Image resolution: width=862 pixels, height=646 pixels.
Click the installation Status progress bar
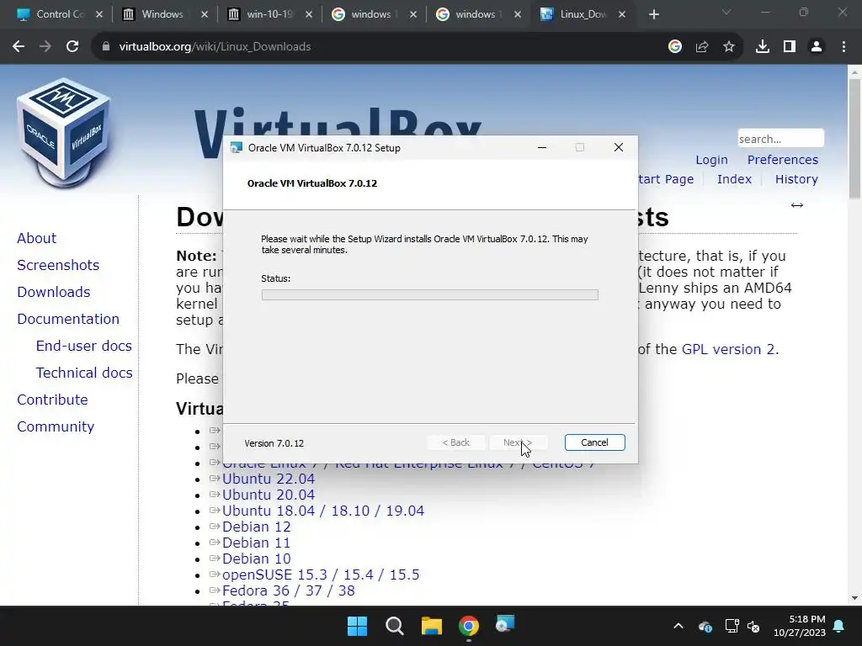pyautogui.click(x=430, y=295)
